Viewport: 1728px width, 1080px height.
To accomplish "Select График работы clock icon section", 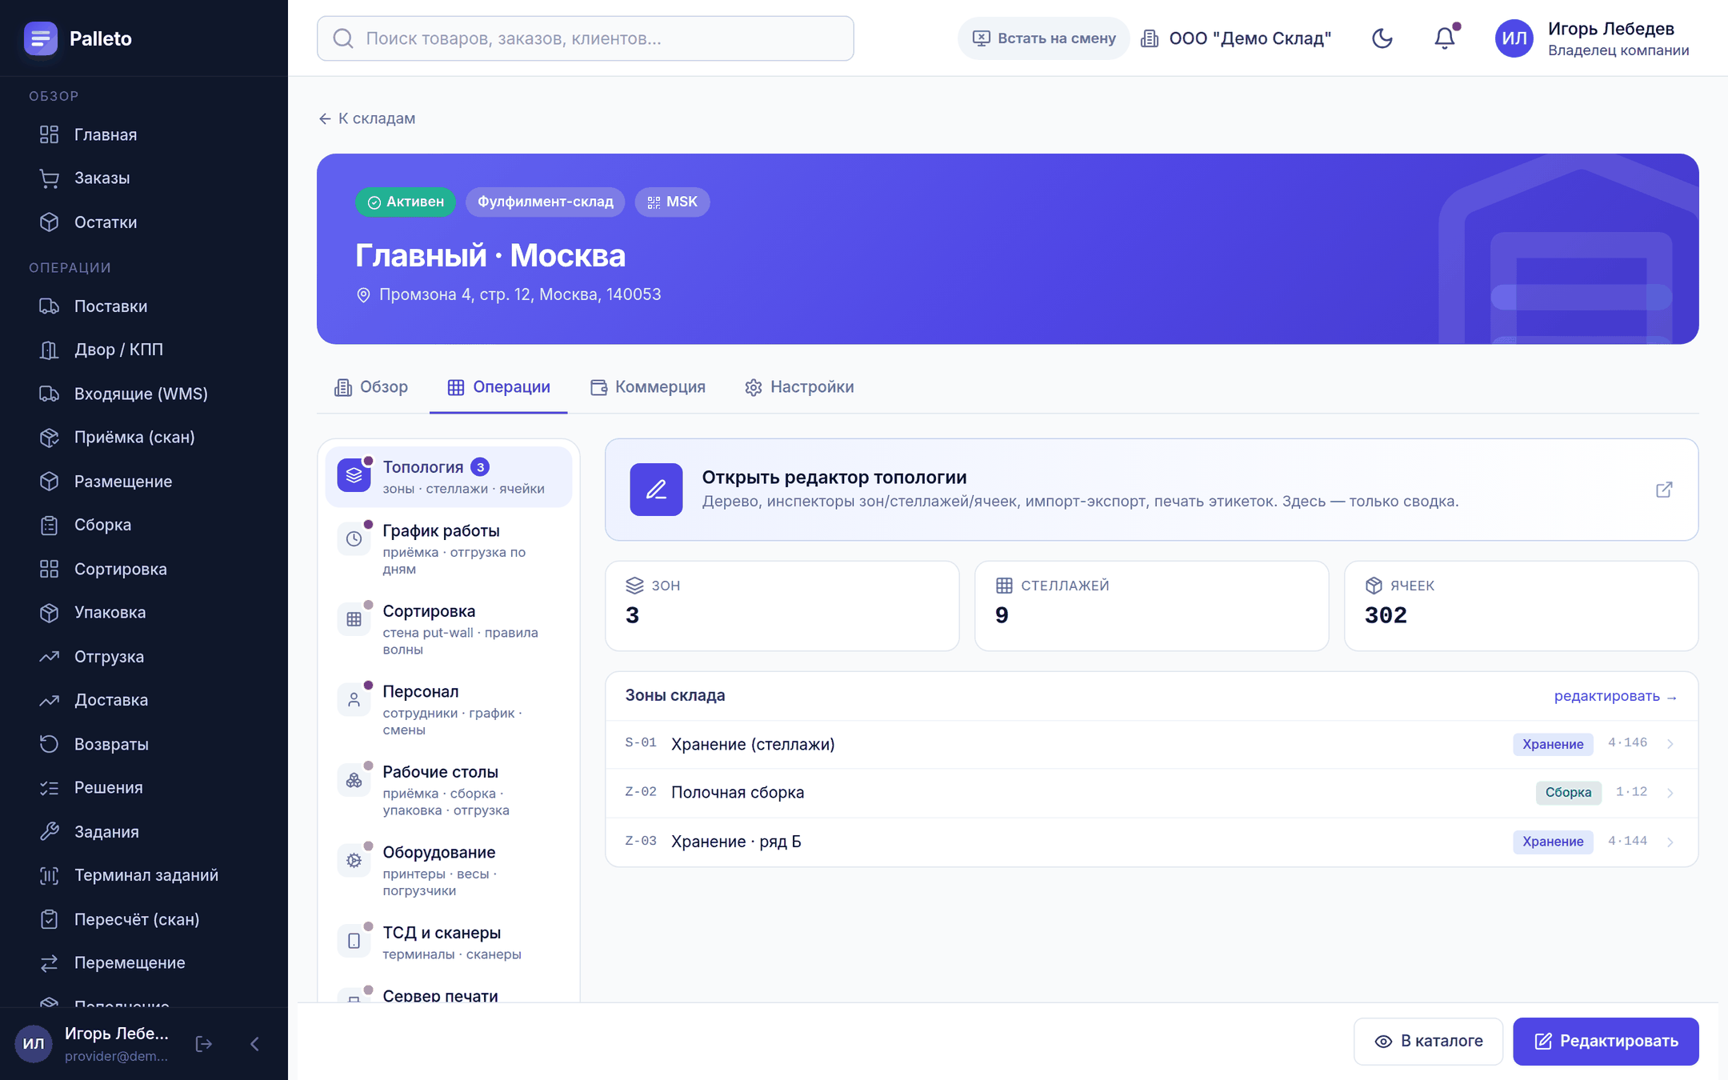I will 354,539.
